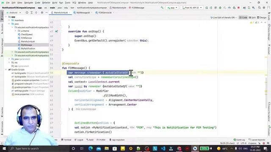Open Pixel XL API 32 device dropdown
The width and height of the screenshot is (271, 152).
click(192, 8)
